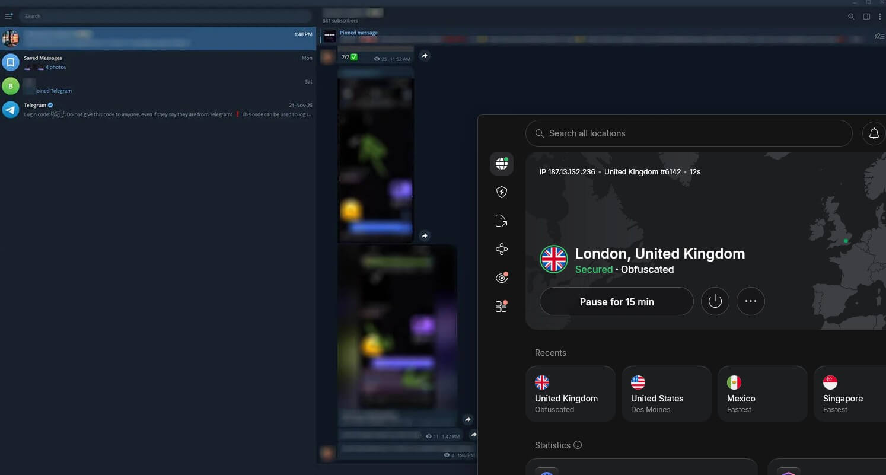This screenshot has height=475, width=886.
Task: Open the official Telegram service chat
Action: tap(158, 110)
